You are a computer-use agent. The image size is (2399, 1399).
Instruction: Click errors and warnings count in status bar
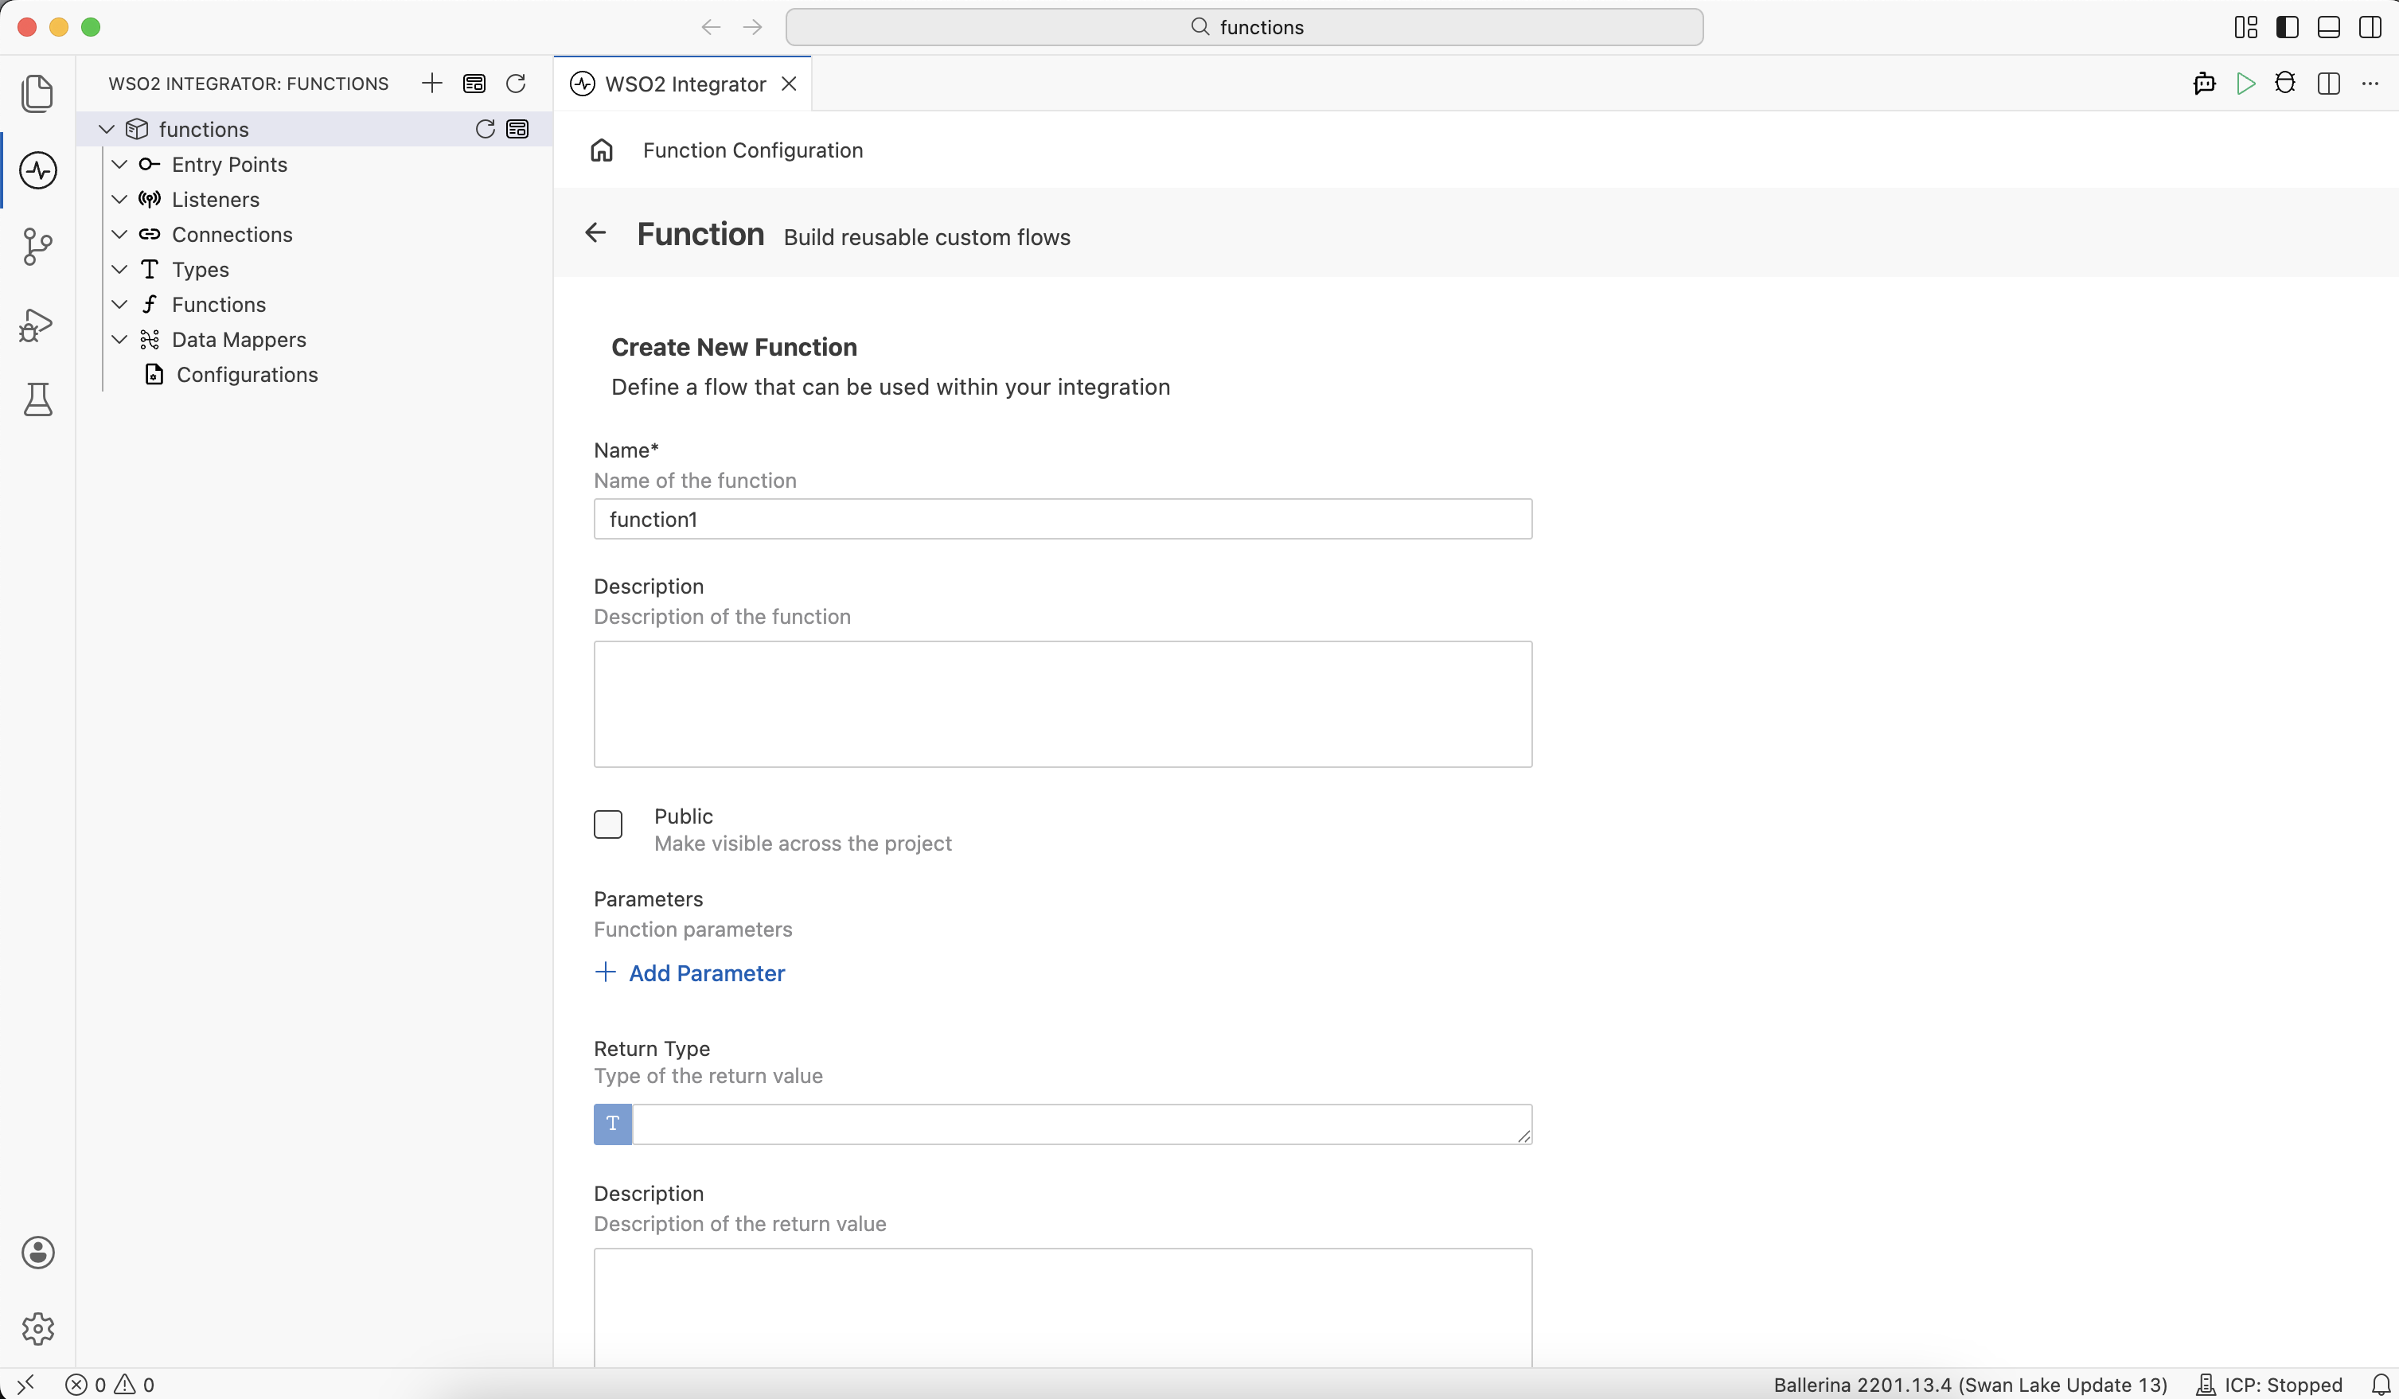click(110, 1385)
